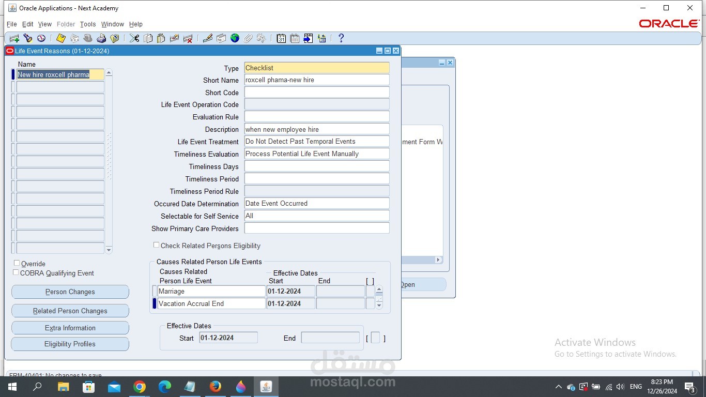The height and width of the screenshot is (397, 706).
Task: Open the File menu
Action: coord(12,24)
